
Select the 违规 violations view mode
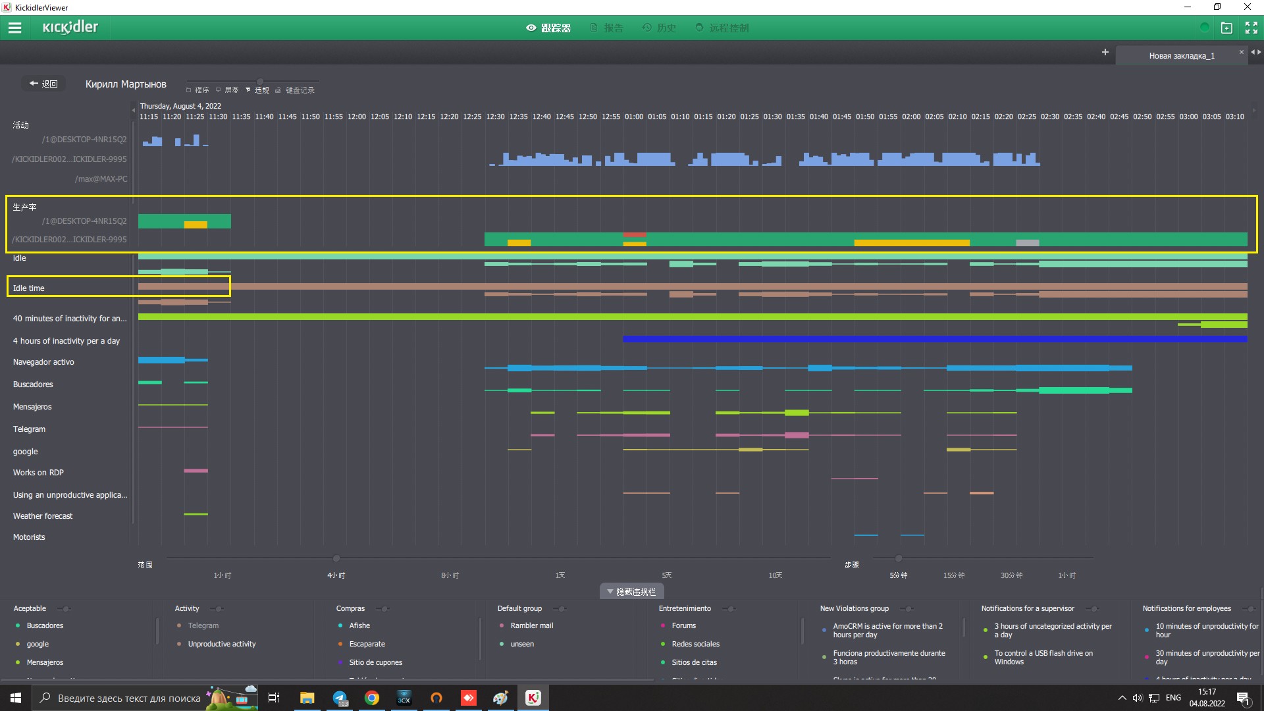(257, 90)
